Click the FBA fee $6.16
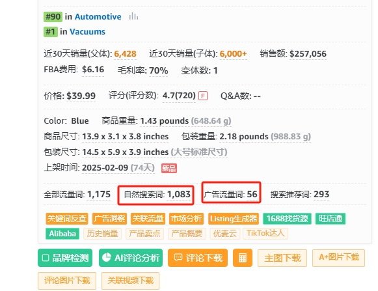The height and width of the screenshot is (291, 378). 93,70
